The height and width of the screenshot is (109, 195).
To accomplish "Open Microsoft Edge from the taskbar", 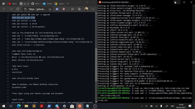I will tap(19, 106).
